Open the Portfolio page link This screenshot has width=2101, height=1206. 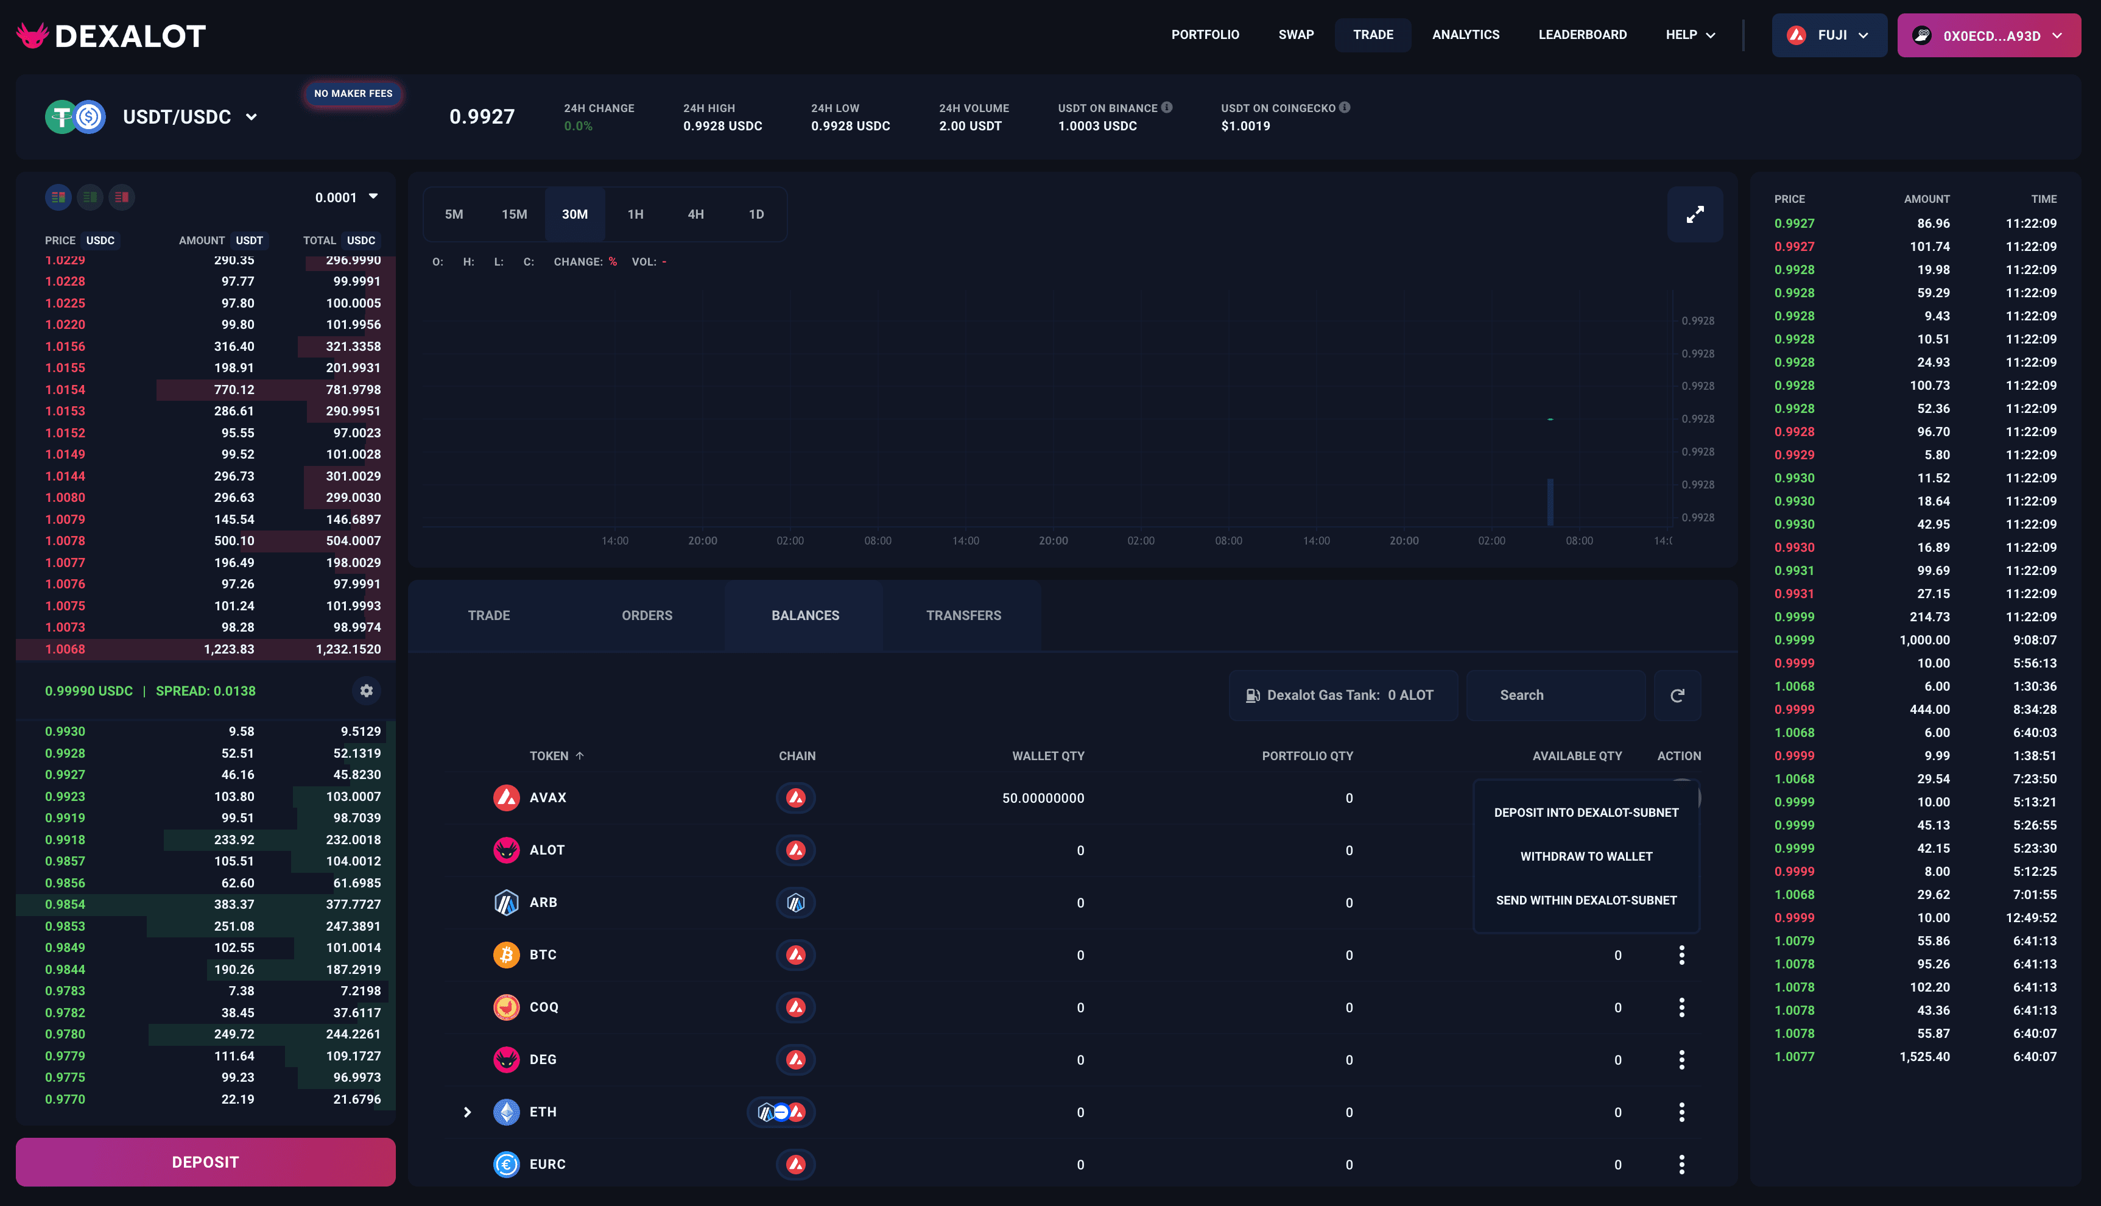point(1205,35)
